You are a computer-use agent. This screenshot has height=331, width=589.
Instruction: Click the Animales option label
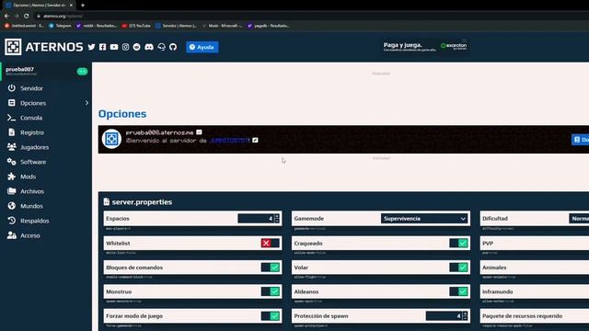494,268
